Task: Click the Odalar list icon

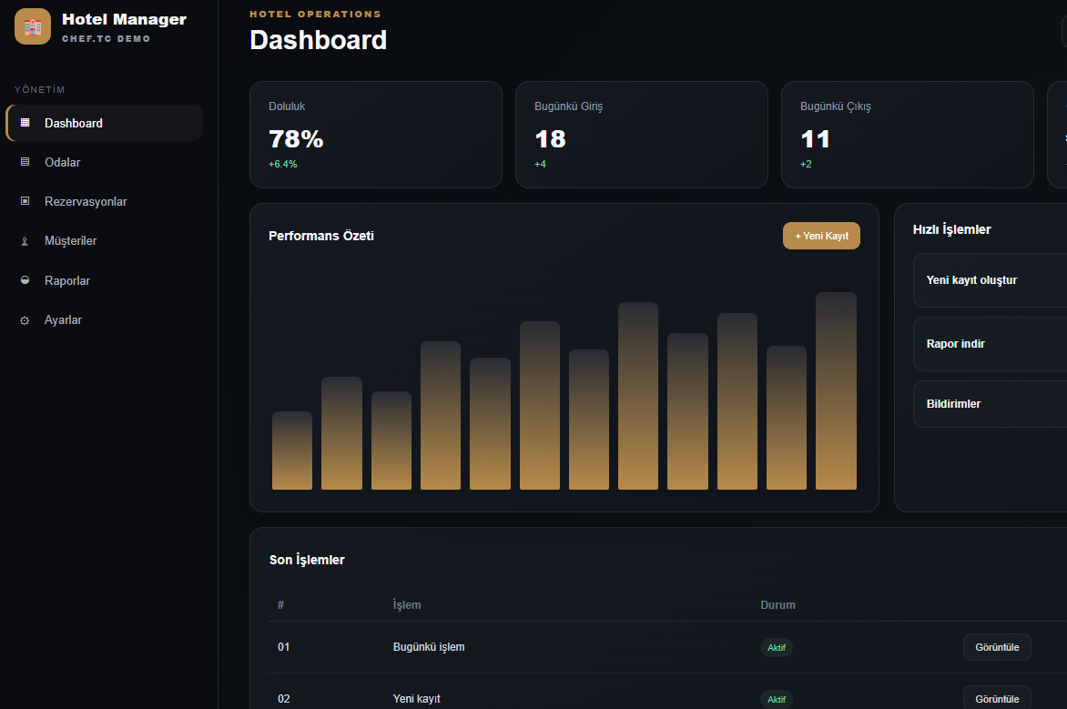Action: (25, 162)
